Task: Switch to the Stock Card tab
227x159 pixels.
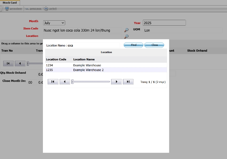Action: [x=10, y=3]
